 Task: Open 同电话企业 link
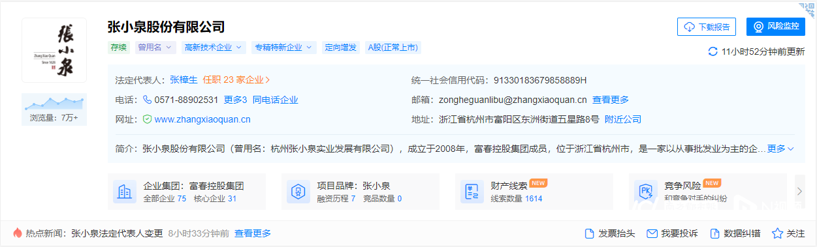(x=275, y=100)
